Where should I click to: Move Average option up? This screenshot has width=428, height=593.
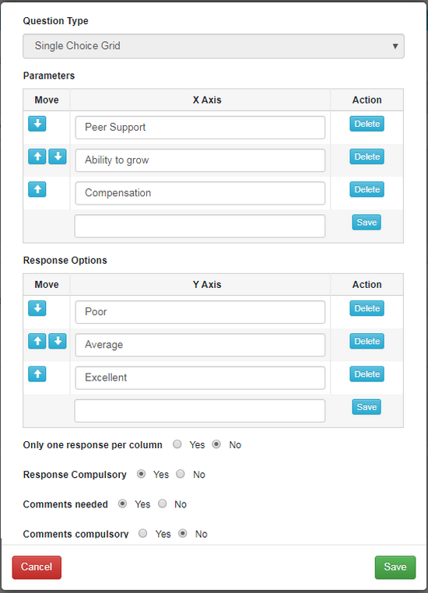pyautogui.click(x=37, y=341)
